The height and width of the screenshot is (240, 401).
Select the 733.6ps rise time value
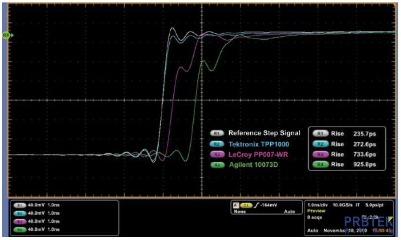click(x=364, y=154)
